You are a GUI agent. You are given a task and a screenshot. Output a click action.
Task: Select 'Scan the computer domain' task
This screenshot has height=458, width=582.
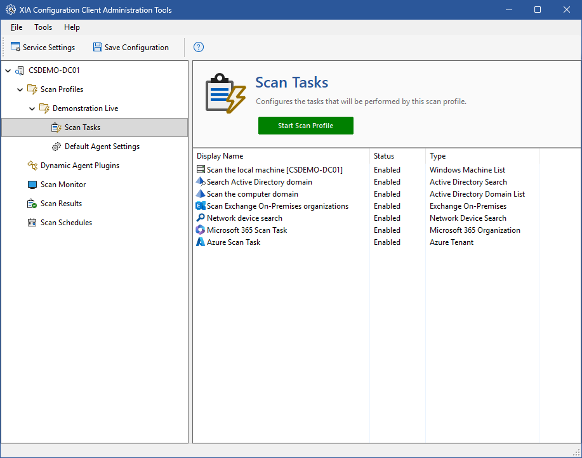253,194
